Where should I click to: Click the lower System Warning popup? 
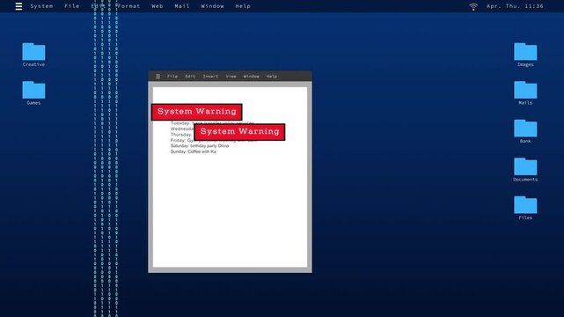(239, 132)
